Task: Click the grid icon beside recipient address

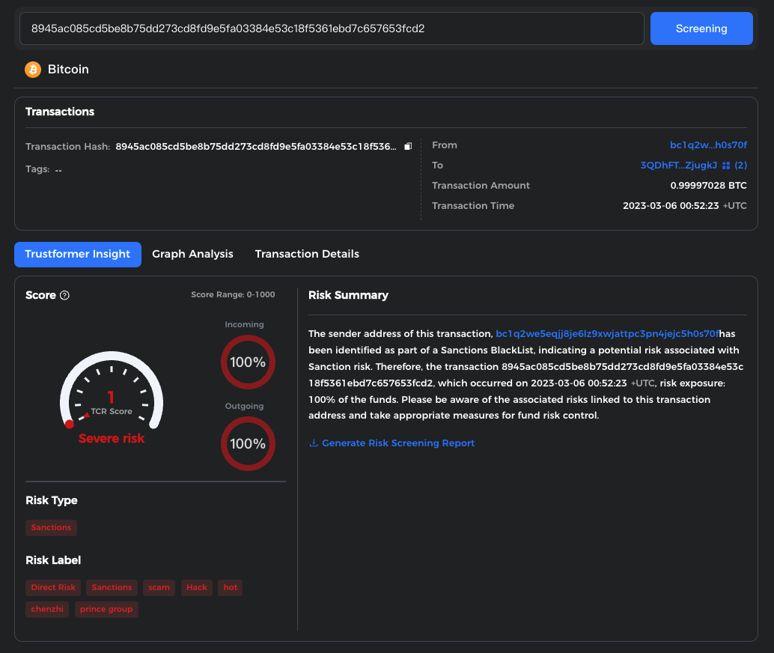Action: pyautogui.click(x=725, y=165)
